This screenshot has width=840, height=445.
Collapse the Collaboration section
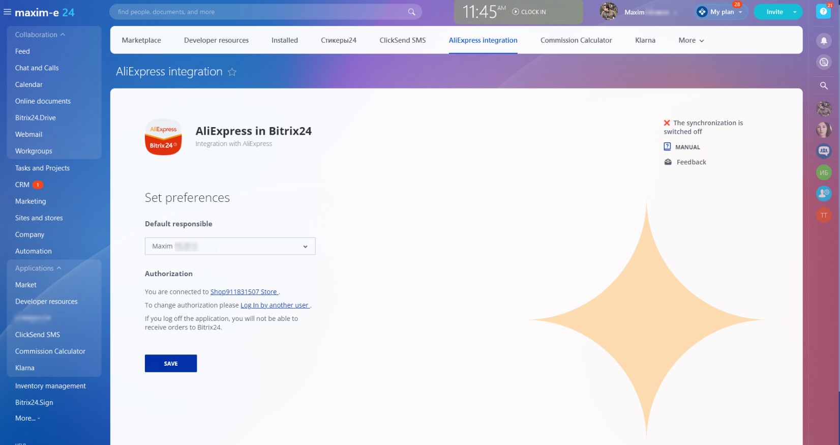tap(40, 35)
